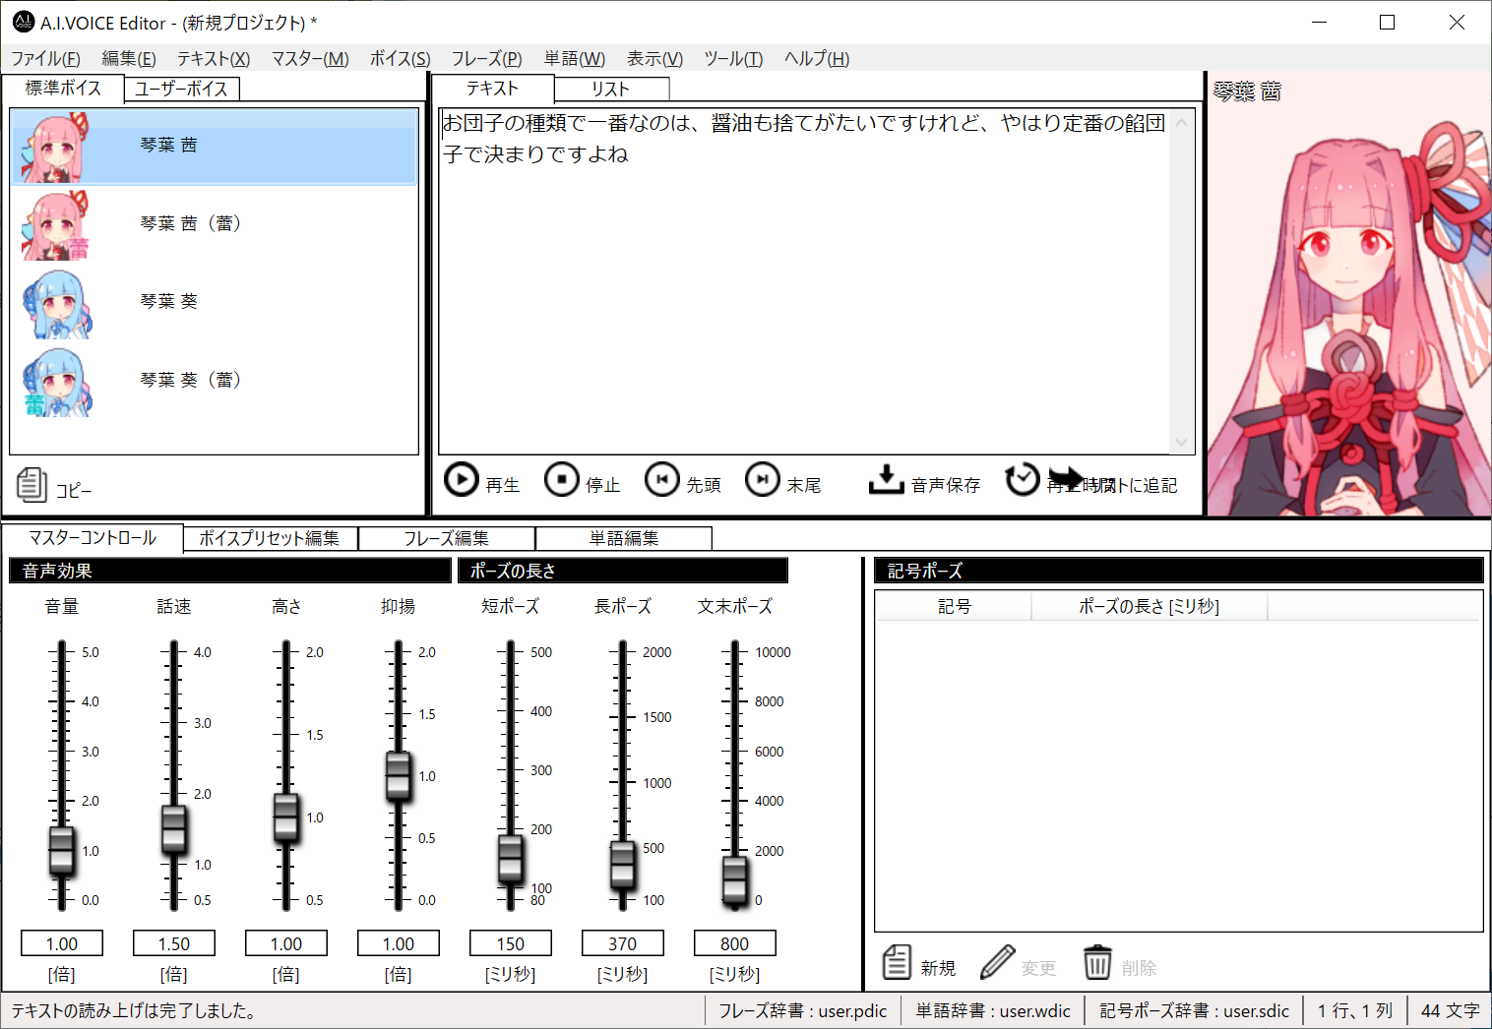Open the 単語編集 tab
The height and width of the screenshot is (1029, 1492).
click(624, 538)
